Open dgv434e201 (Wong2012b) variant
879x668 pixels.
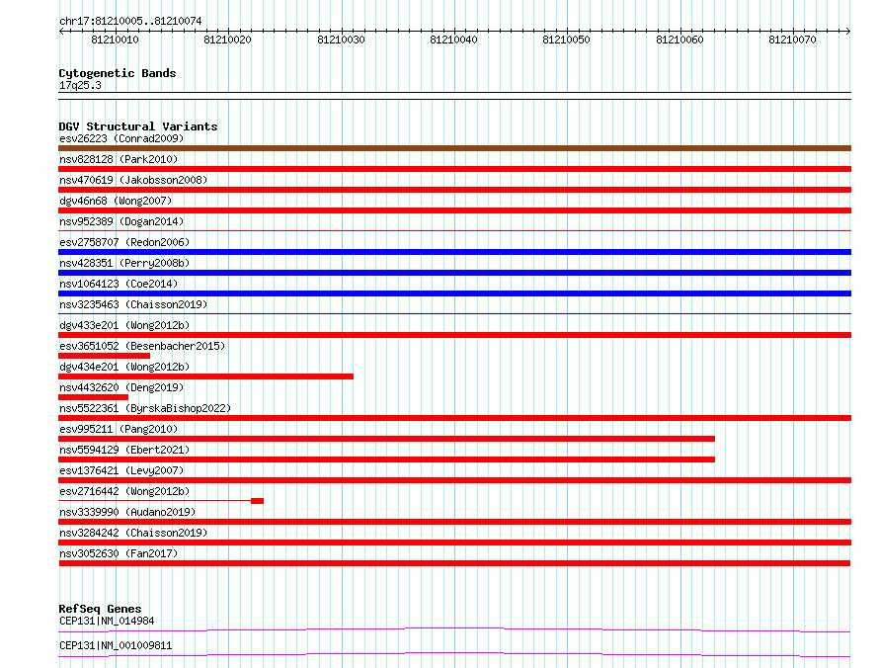pos(124,367)
